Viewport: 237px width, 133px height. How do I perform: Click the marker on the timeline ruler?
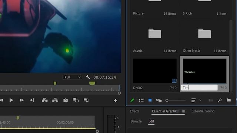pos(18,118)
